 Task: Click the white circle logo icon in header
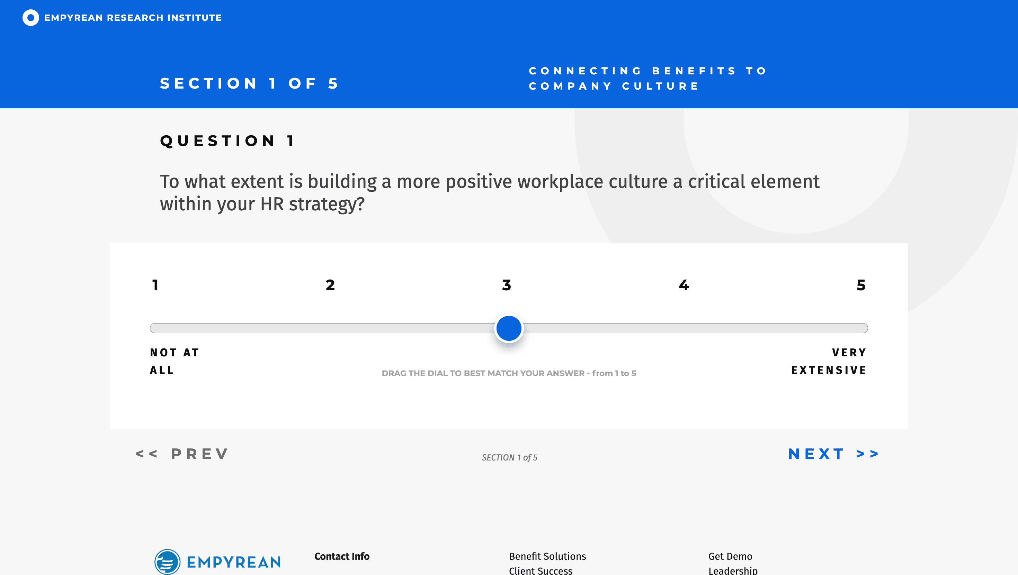click(30, 18)
